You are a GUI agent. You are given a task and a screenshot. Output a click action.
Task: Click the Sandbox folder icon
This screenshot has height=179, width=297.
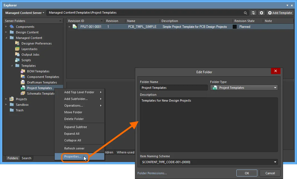point(12,104)
